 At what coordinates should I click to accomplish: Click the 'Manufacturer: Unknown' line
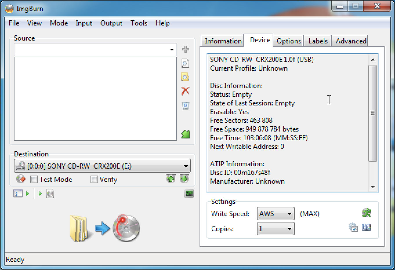[247, 181]
